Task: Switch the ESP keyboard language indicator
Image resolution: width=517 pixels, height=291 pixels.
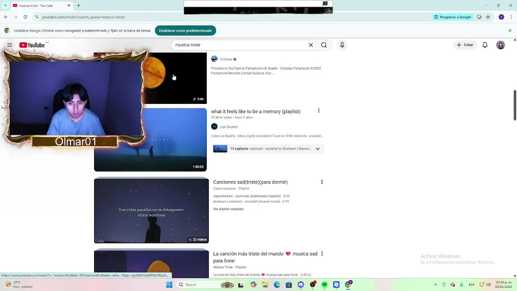Action: [x=472, y=285]
